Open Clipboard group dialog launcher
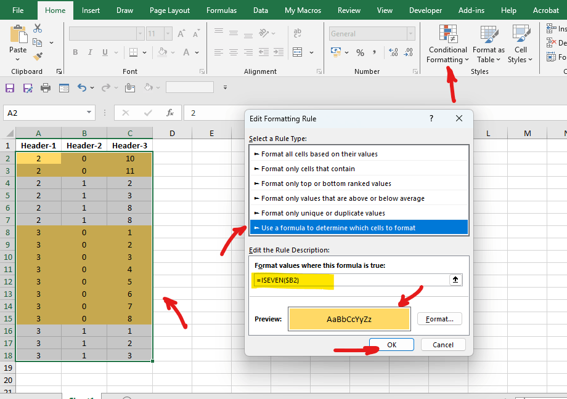Screen dimensions: 567x399 click(59, 71)
